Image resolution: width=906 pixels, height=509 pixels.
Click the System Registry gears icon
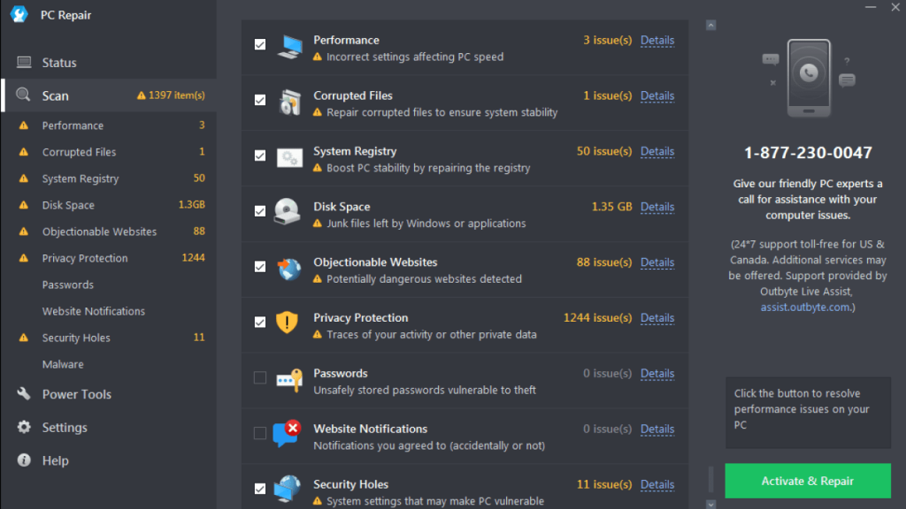click(x=289, y=158)
